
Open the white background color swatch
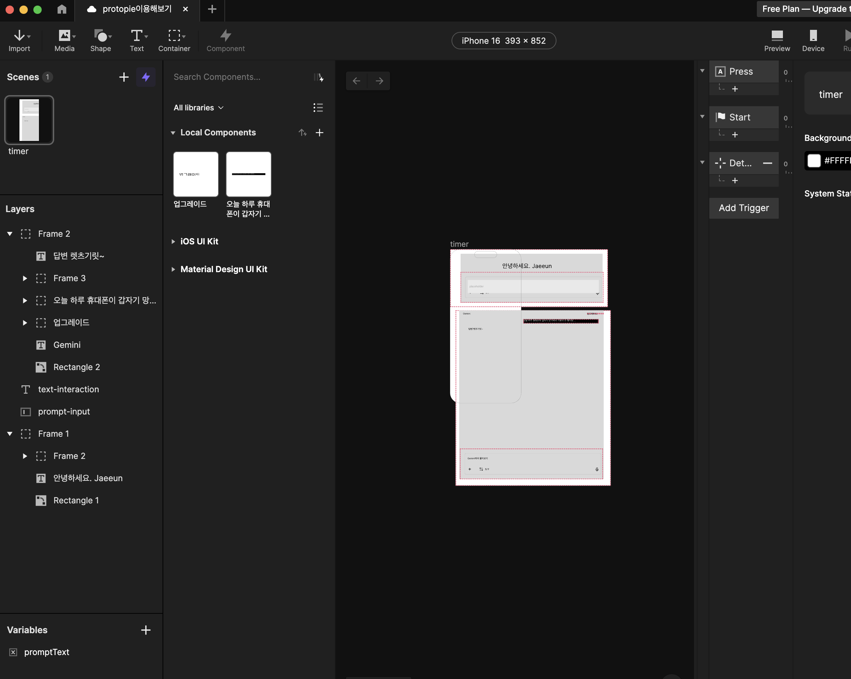pyautogui.click(x=813, y=161)
